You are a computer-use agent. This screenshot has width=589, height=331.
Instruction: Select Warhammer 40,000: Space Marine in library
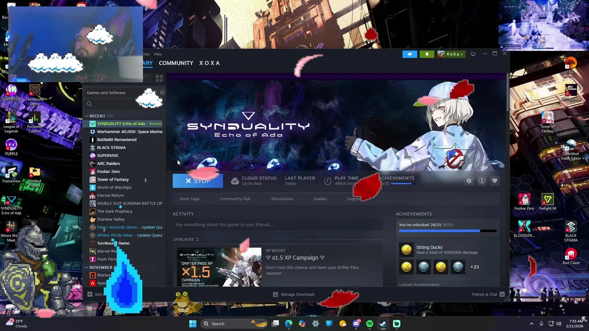point(126,131)
